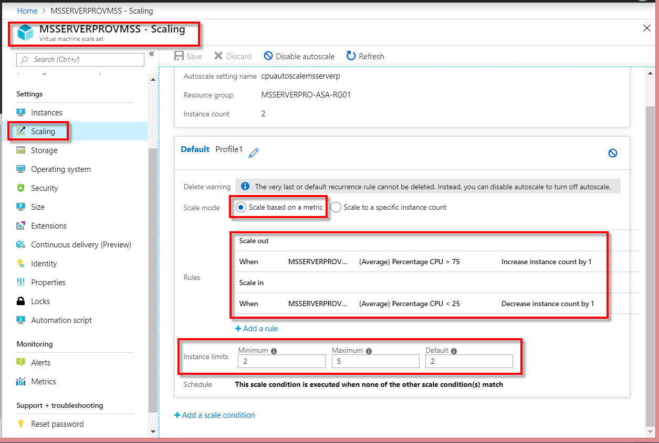Click the Refresh icon in toolbar

pyautogui.click(x=351, y=56)
